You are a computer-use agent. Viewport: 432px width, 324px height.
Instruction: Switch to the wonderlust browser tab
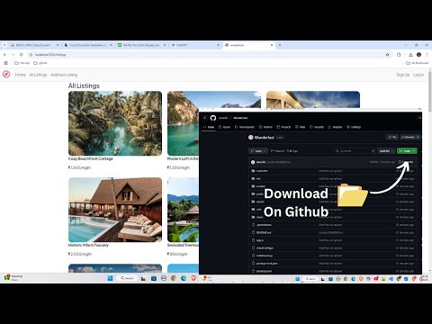point(249,45)
